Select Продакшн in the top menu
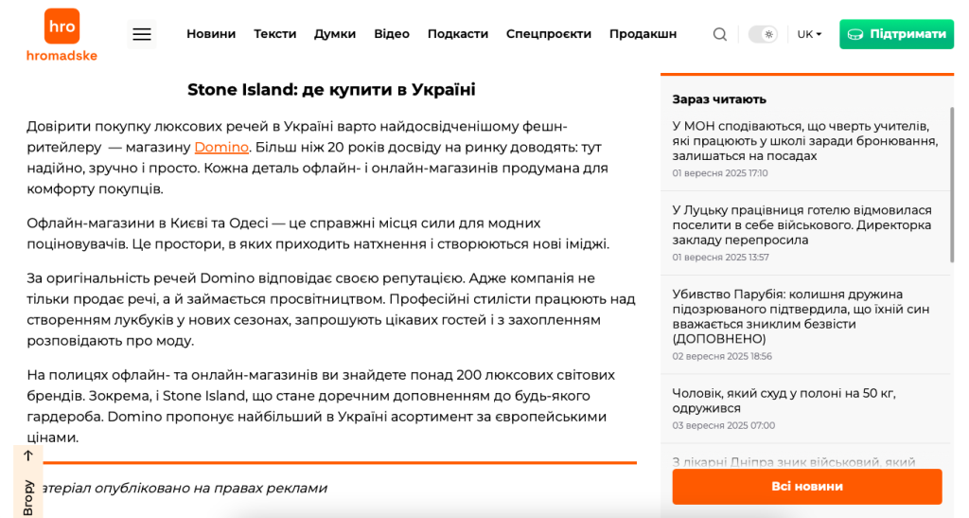969x518 pixels. pos(643,34)
